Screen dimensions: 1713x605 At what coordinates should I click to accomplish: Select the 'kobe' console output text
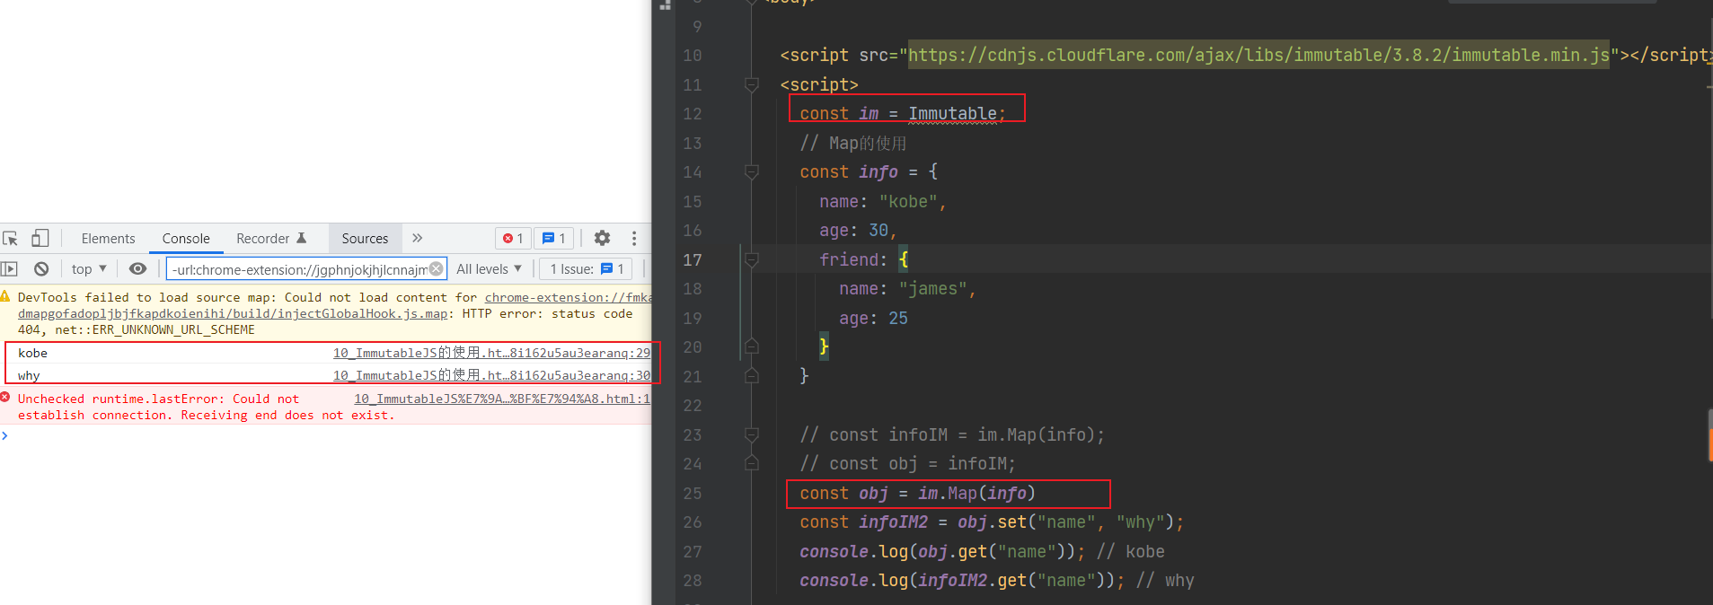pyautogui.click(x=32, y=353)
